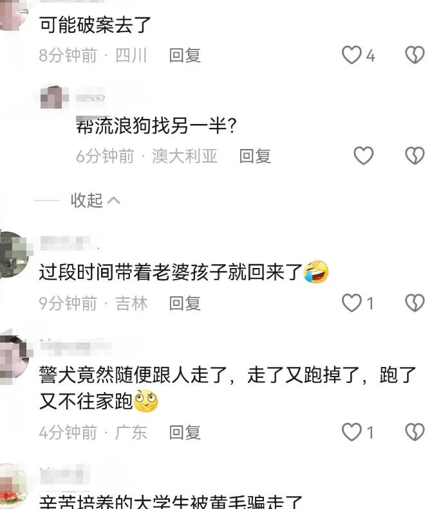This screenshot has width=430, height=509.
Task: Tap broken heart on 澳大利亚 reply
Action: (415, 156)
